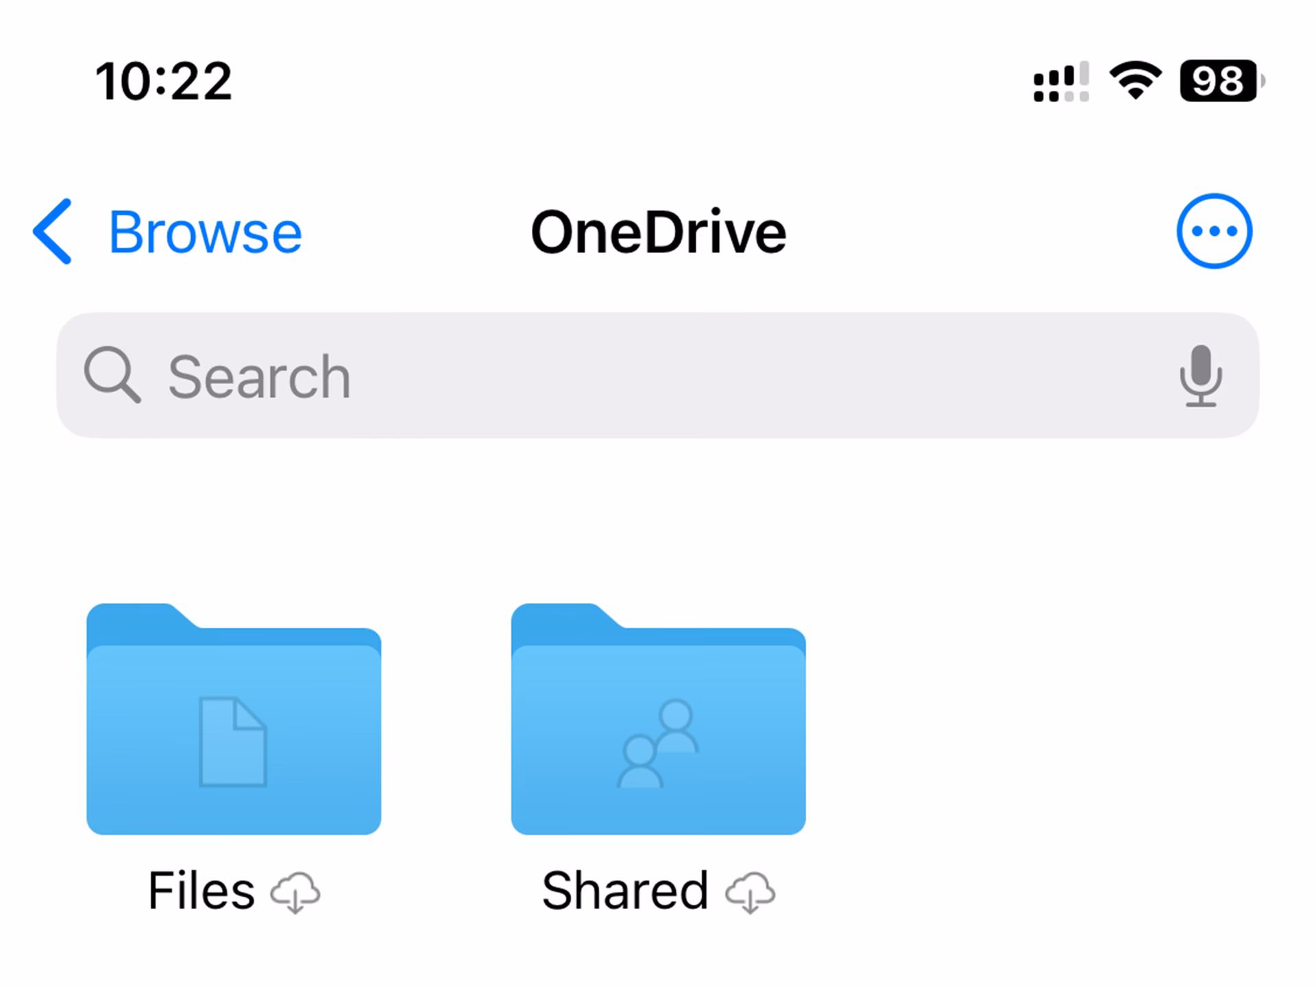Start voice dictation with microphone icon
The width and height of the screenshot is (1316, 987).
tap(1201, 376)
